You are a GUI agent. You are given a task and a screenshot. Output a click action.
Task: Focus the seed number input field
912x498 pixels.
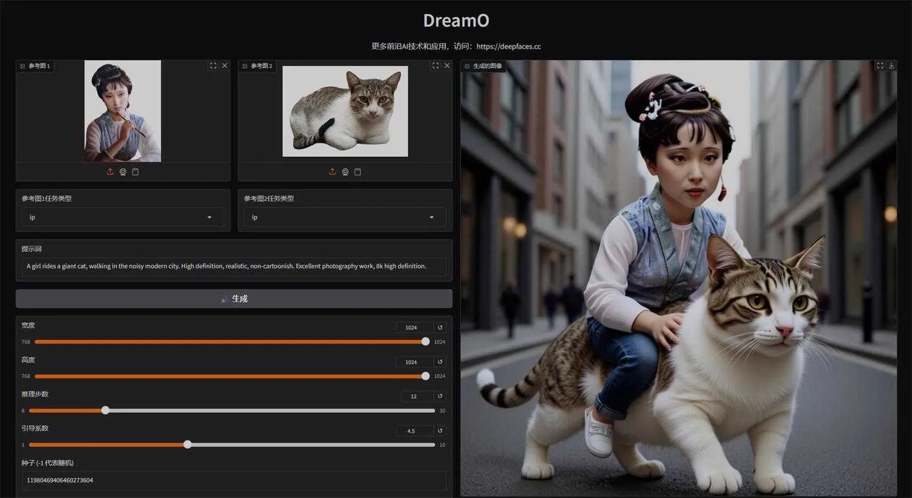coord(234,480)
